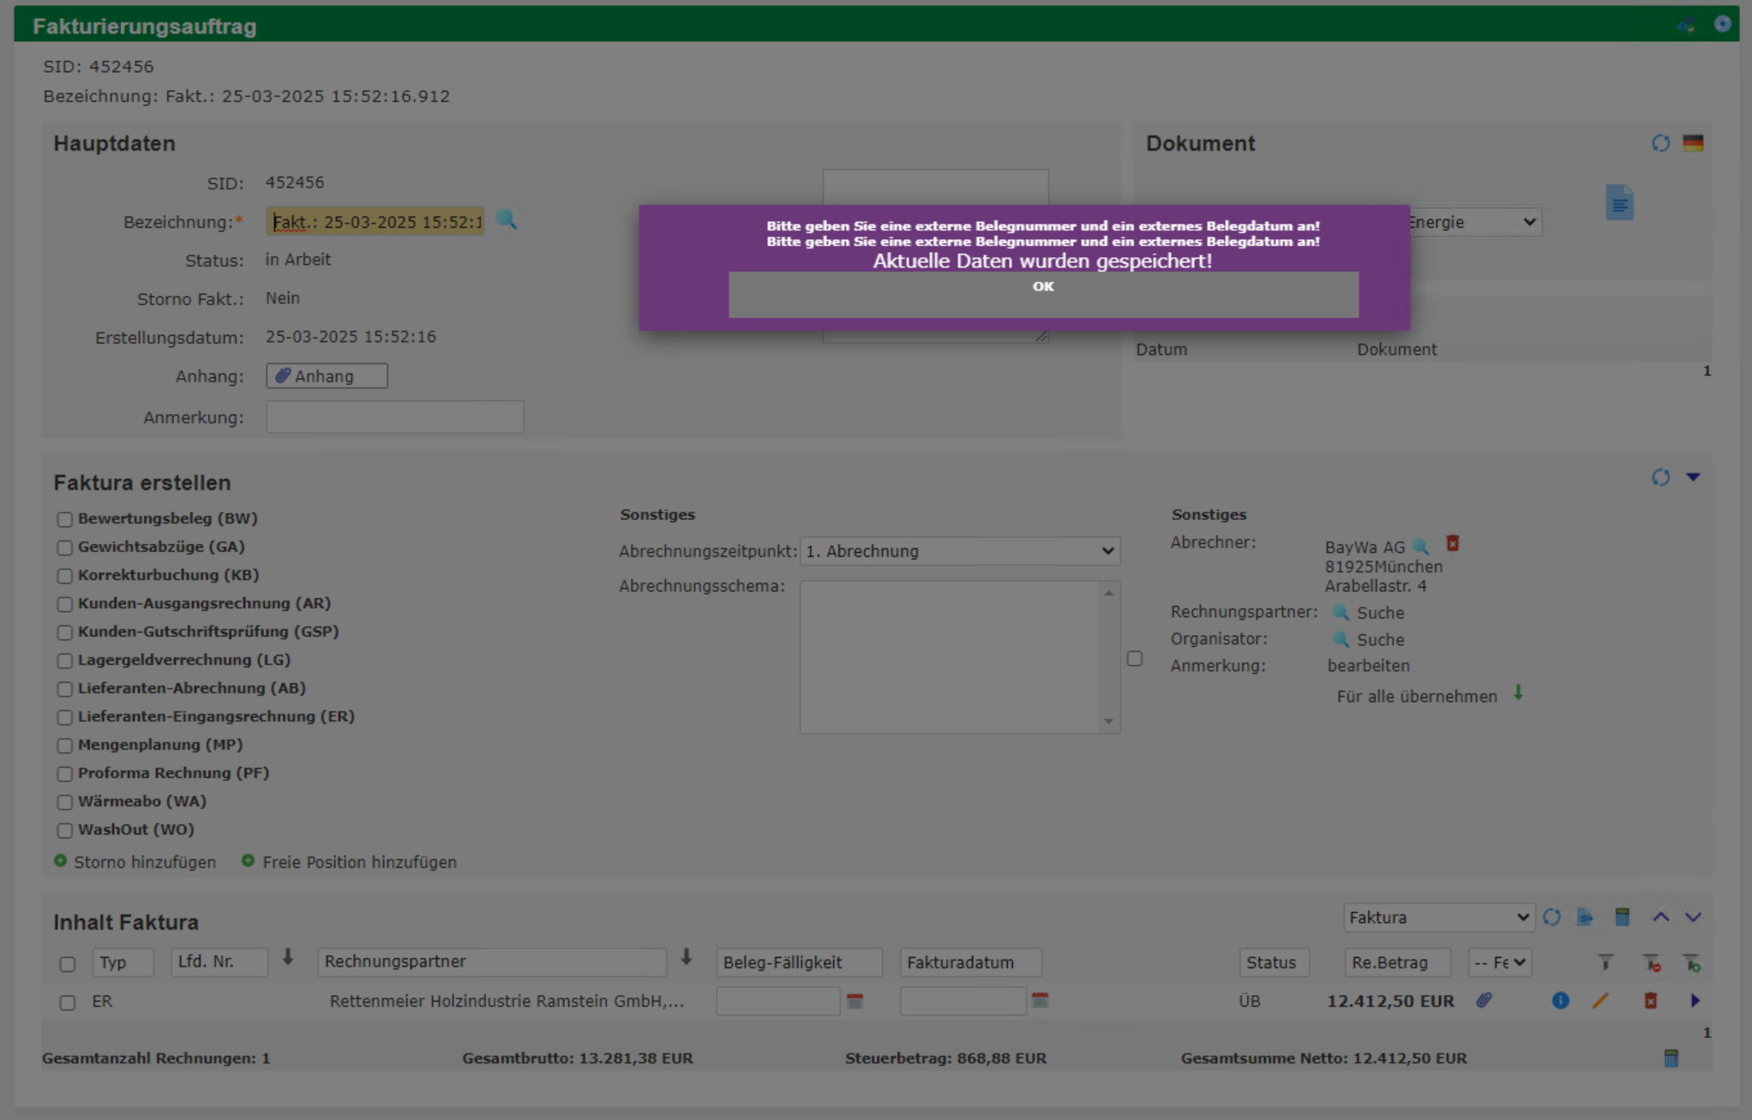Click the Anhang attachment button
Screen dimensions: 1752x1120
pyautogui.click(x=327, y=376)
